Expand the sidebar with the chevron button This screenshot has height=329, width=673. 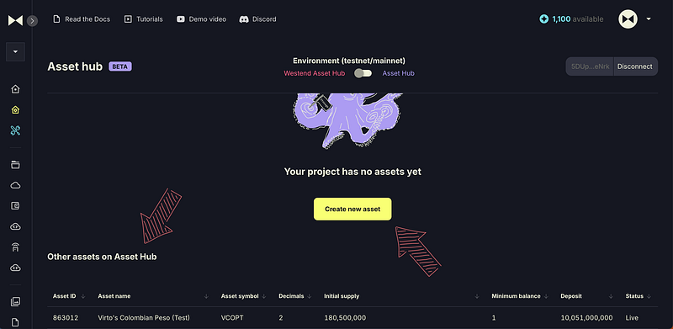[x=32, y=20]
